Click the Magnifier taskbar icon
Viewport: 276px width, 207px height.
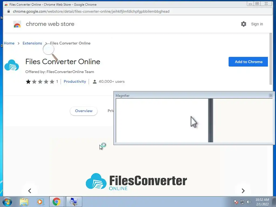point(74,202)
